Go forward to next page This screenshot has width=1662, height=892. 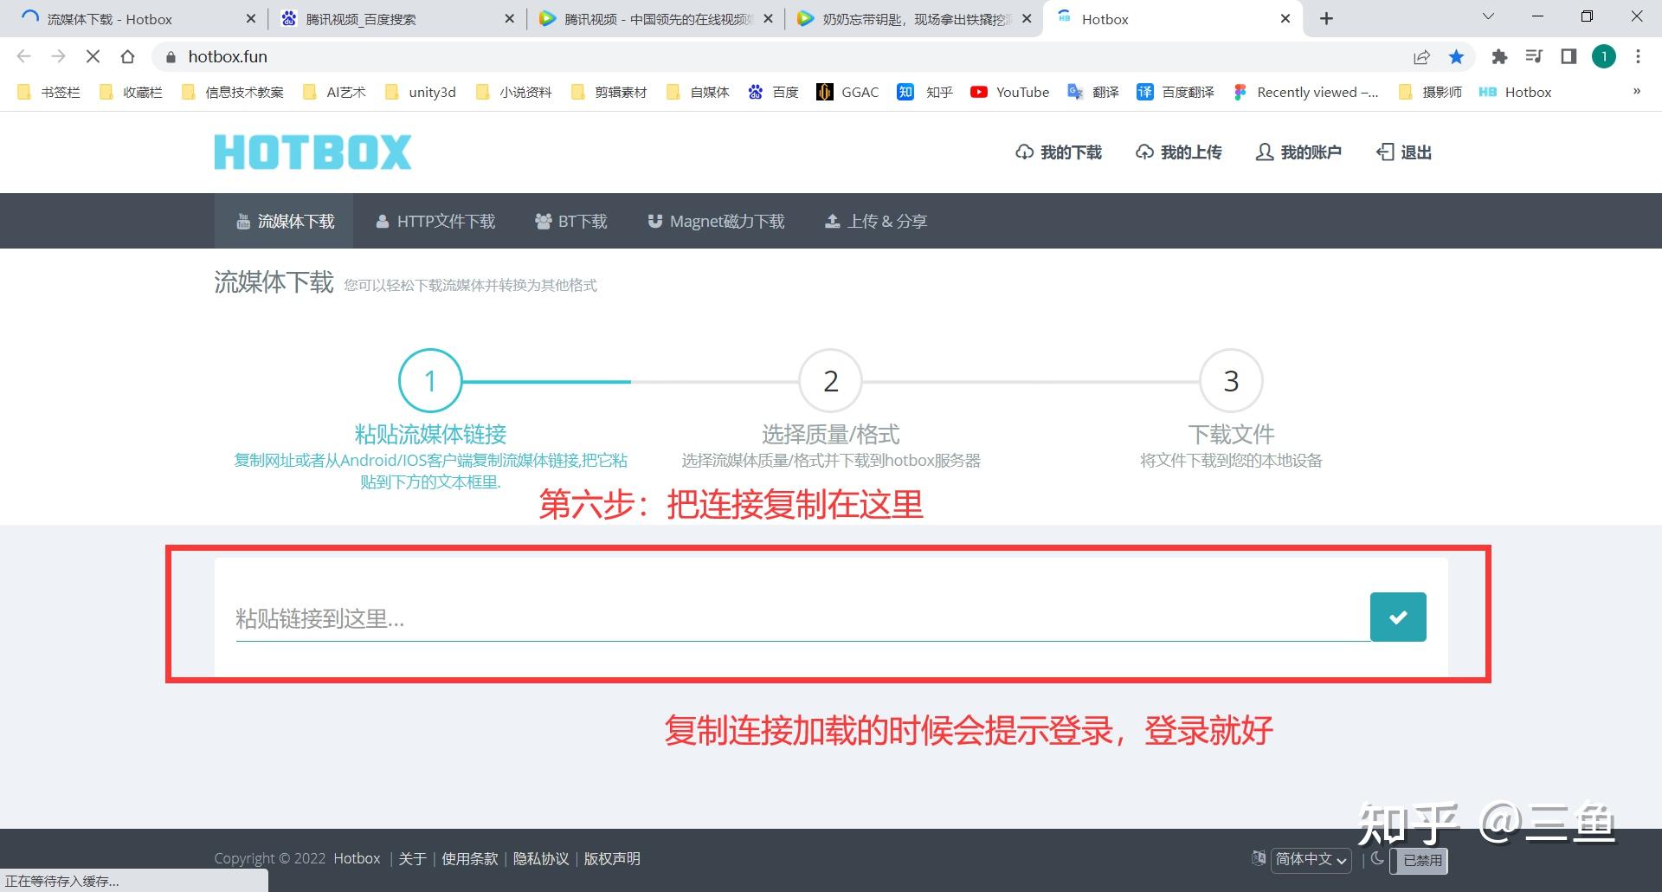(x=59, y=56)
